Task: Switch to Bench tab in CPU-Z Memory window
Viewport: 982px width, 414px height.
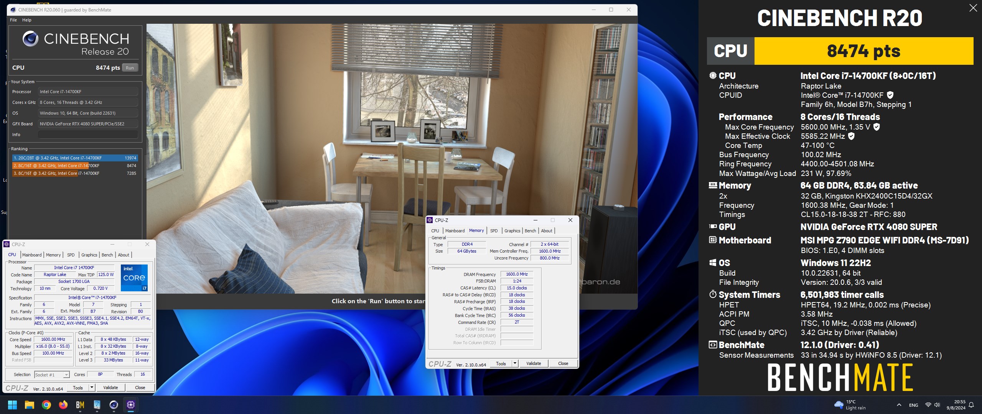Action: (531, 231)
